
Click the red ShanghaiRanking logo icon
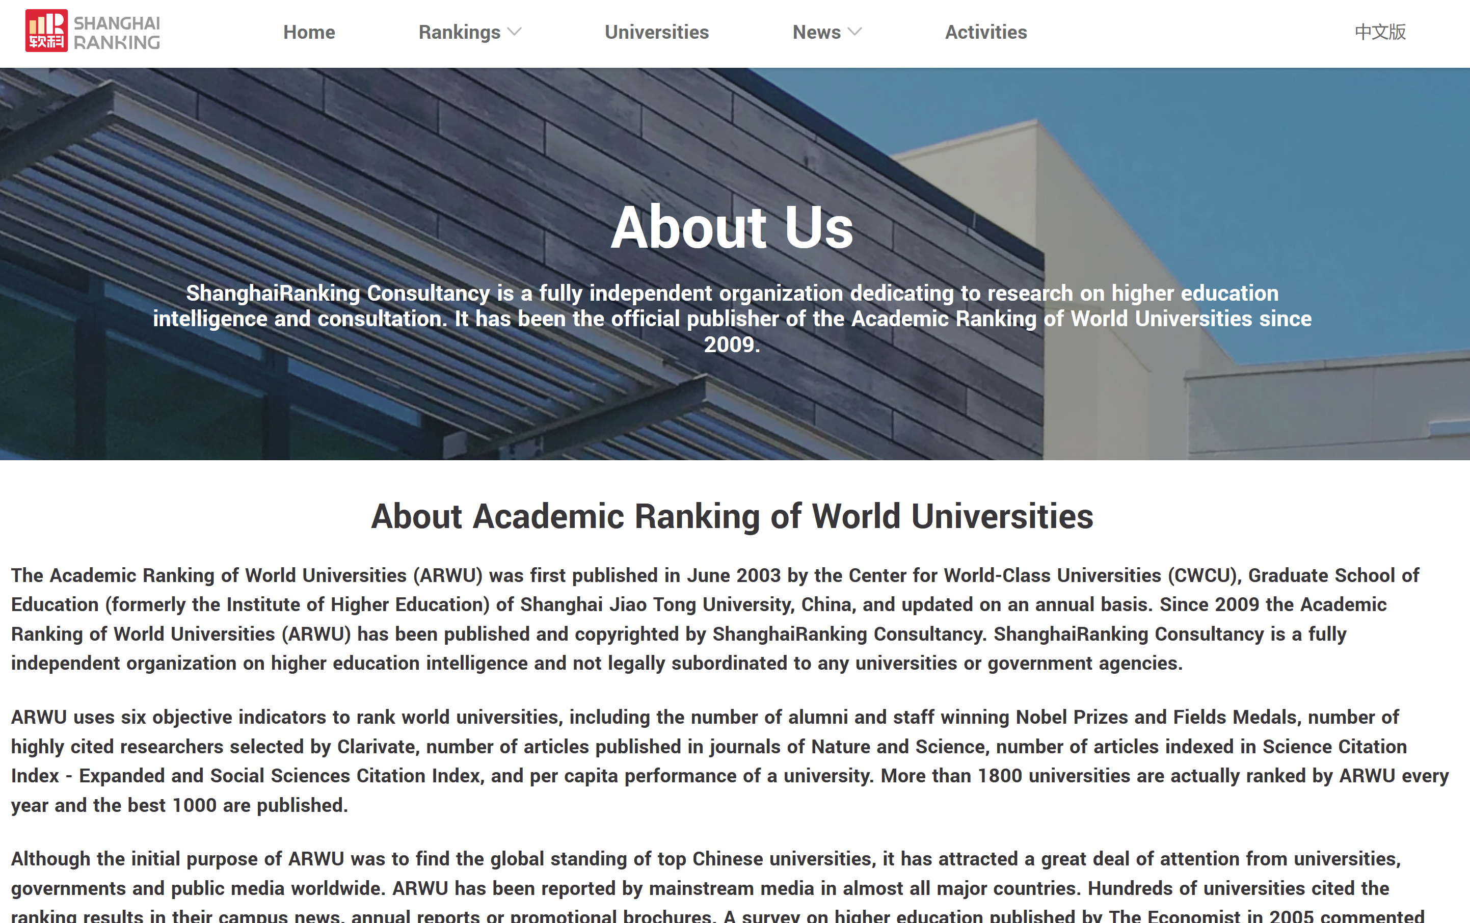46,31
